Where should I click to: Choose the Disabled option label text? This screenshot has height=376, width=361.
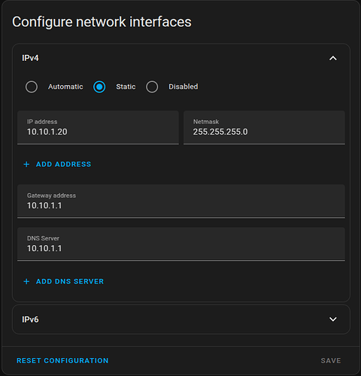click(x=184, y=86)
